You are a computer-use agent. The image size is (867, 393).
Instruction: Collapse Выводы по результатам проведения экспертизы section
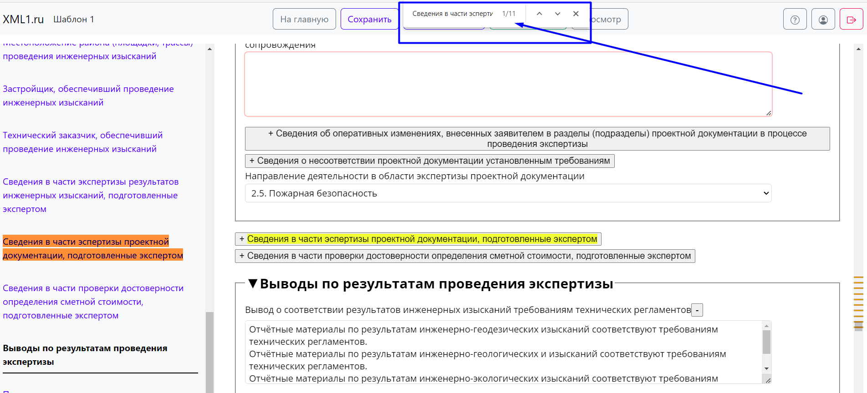(x=253, y=284)
